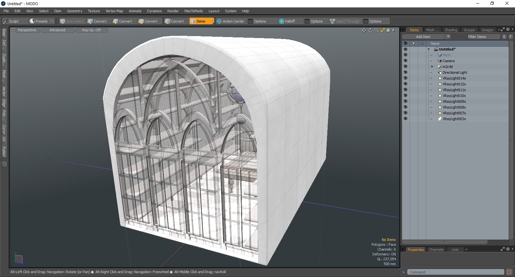Click the Items list horizontal scrollbar
The width and height of the screenshot is (515, 277).
click(x=445, y=242)
